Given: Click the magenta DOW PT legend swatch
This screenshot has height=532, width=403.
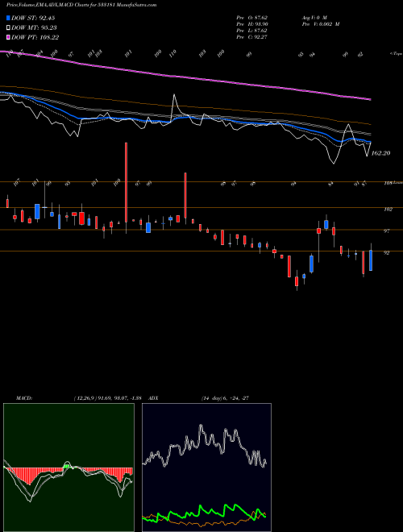Looking at the screenshot, I should pos(9,37).
